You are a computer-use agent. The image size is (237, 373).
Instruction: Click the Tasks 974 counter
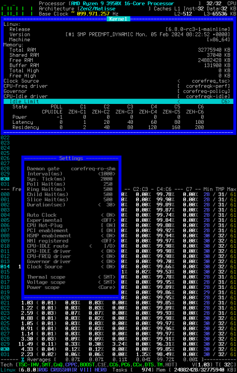(132, 370)
